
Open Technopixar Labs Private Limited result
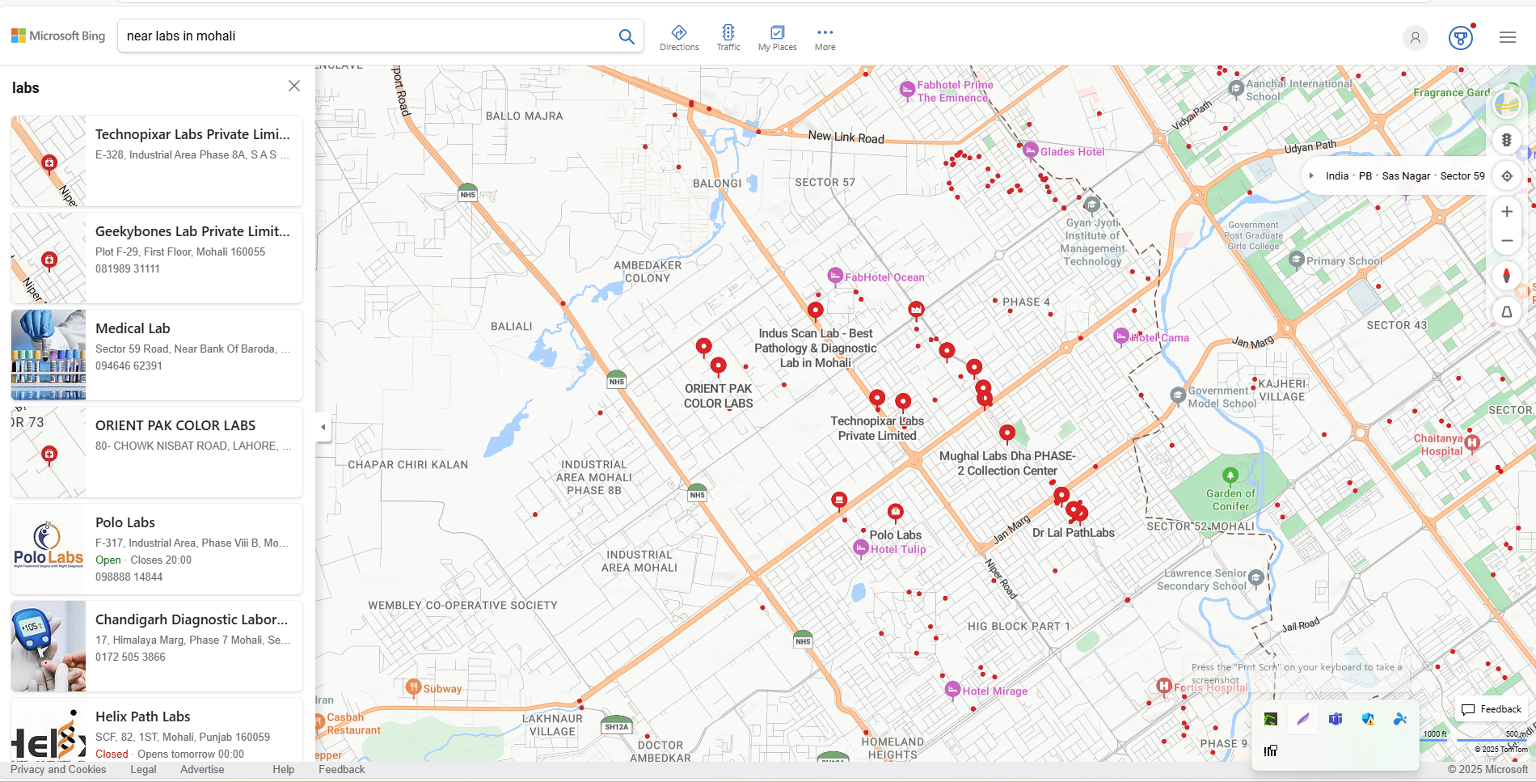157,161
